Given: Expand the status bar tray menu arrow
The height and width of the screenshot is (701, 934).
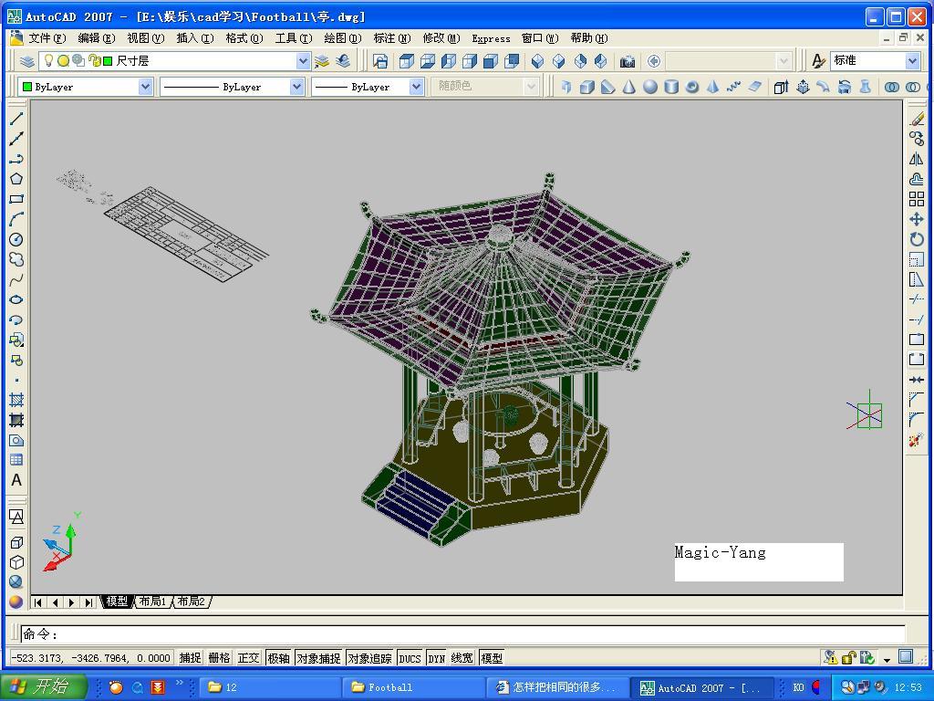Looking at the screenshot, I should (887, 659).
